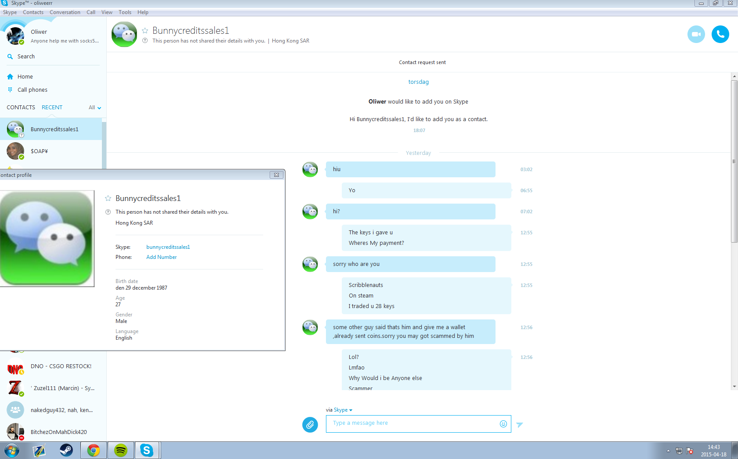
Task: Close the Contact profile popup
Action: (276, 175)
